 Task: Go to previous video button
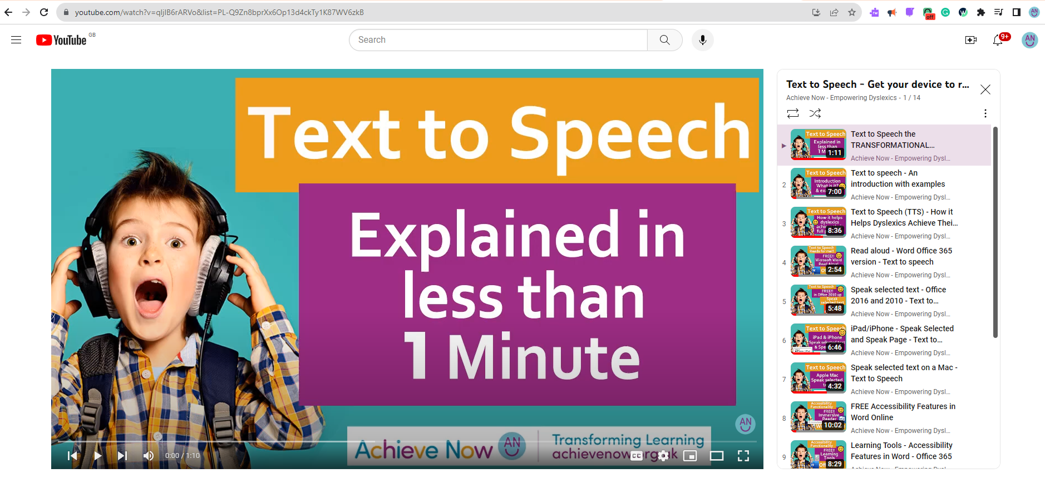click(x=72, y=456)
